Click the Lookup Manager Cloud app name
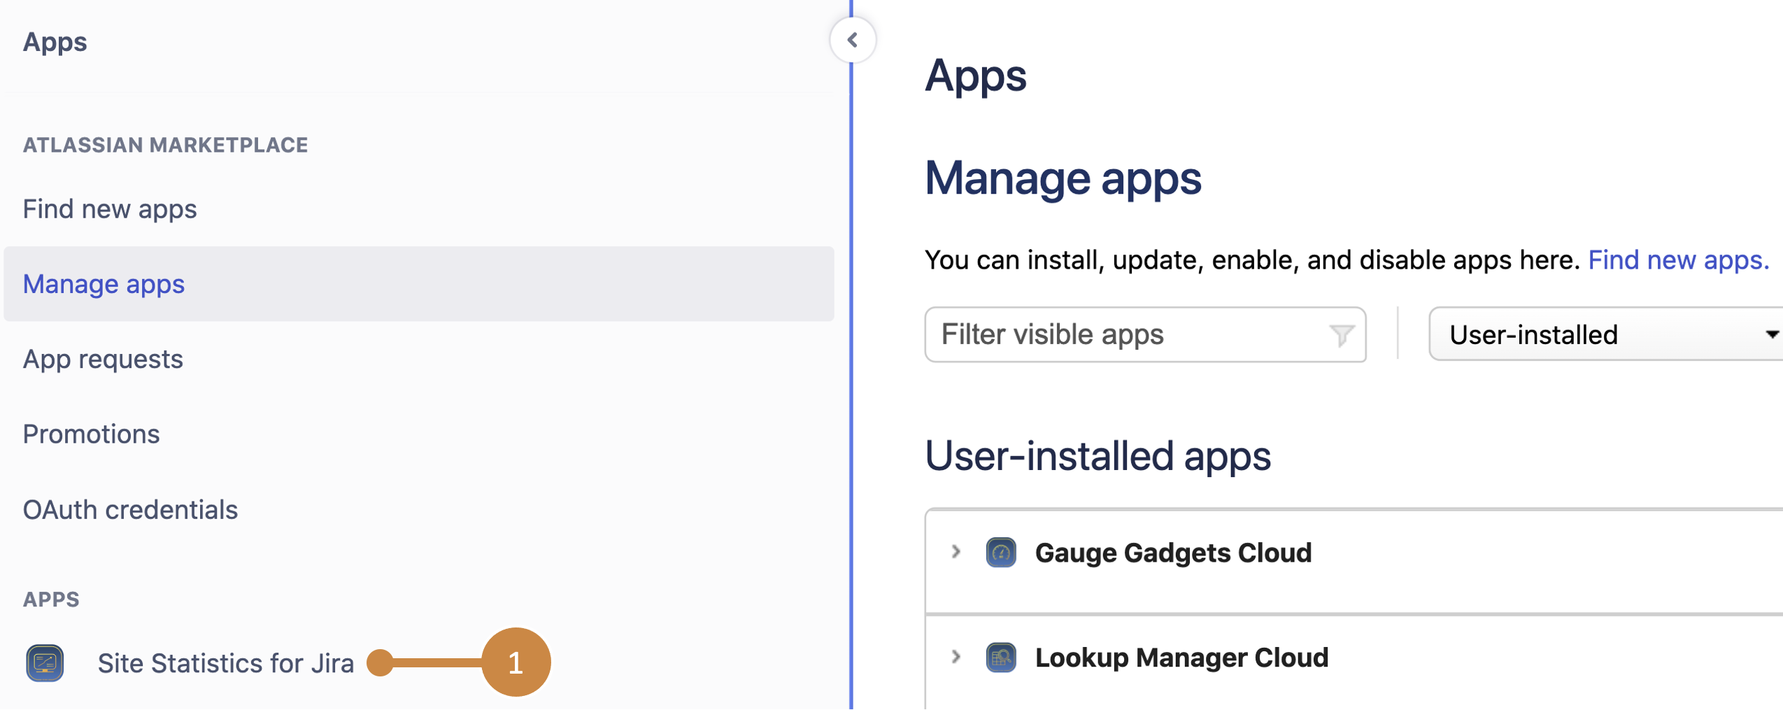The image size is (1783, 710). point(1181,658)
